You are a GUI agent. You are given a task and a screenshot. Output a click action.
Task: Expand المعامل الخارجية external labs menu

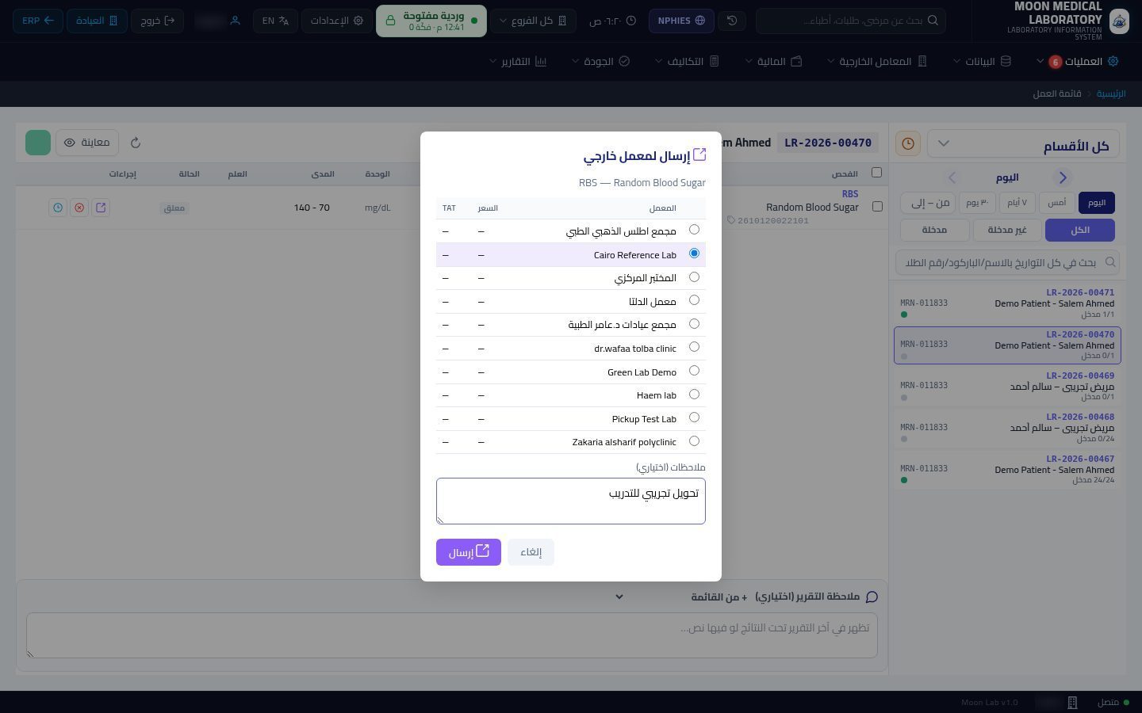pyautogui.click(x=877, y=61)
